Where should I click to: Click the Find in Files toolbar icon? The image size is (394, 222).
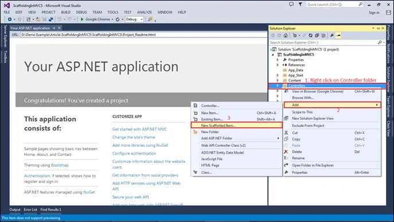[x=150, y=20]
